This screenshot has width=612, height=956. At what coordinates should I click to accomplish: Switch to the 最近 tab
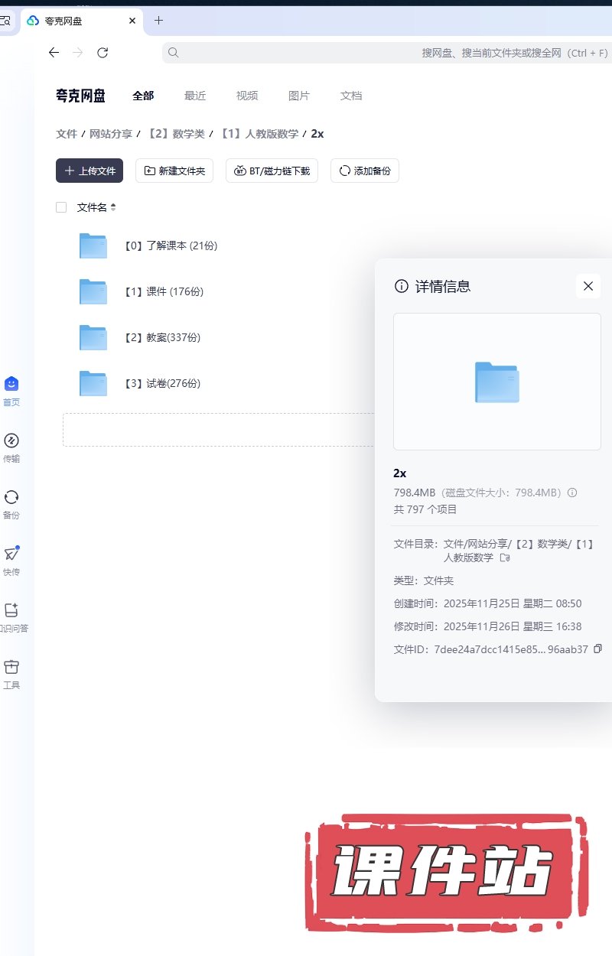point(195,96)
